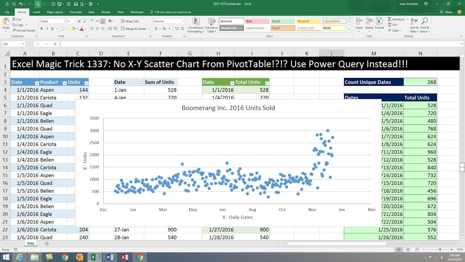Click the fx Insert Function icon

coord(55,44)
